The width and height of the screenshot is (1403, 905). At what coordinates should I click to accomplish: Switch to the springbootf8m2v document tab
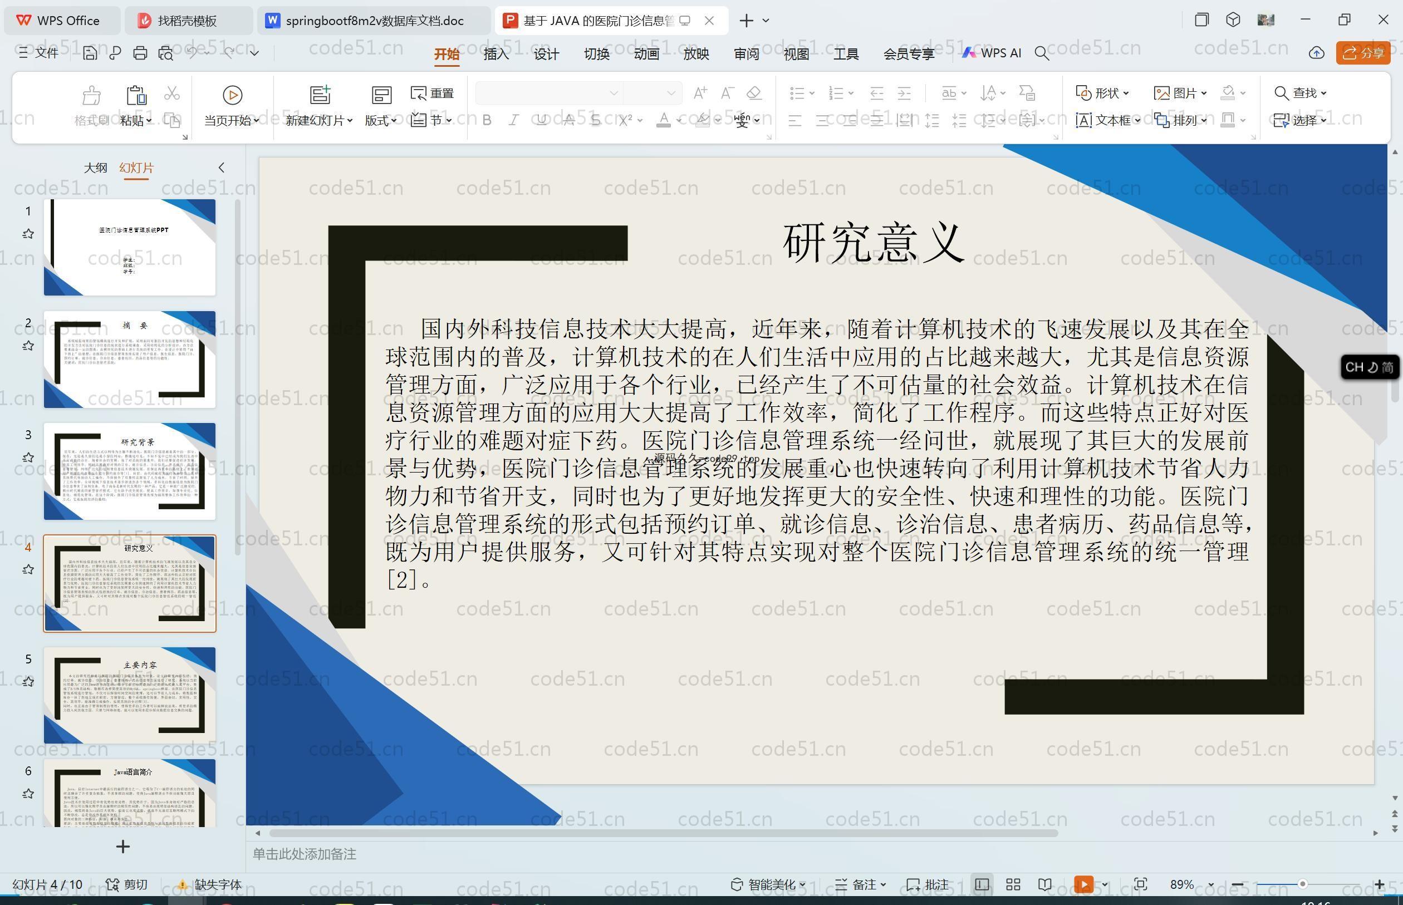(374, 21)
